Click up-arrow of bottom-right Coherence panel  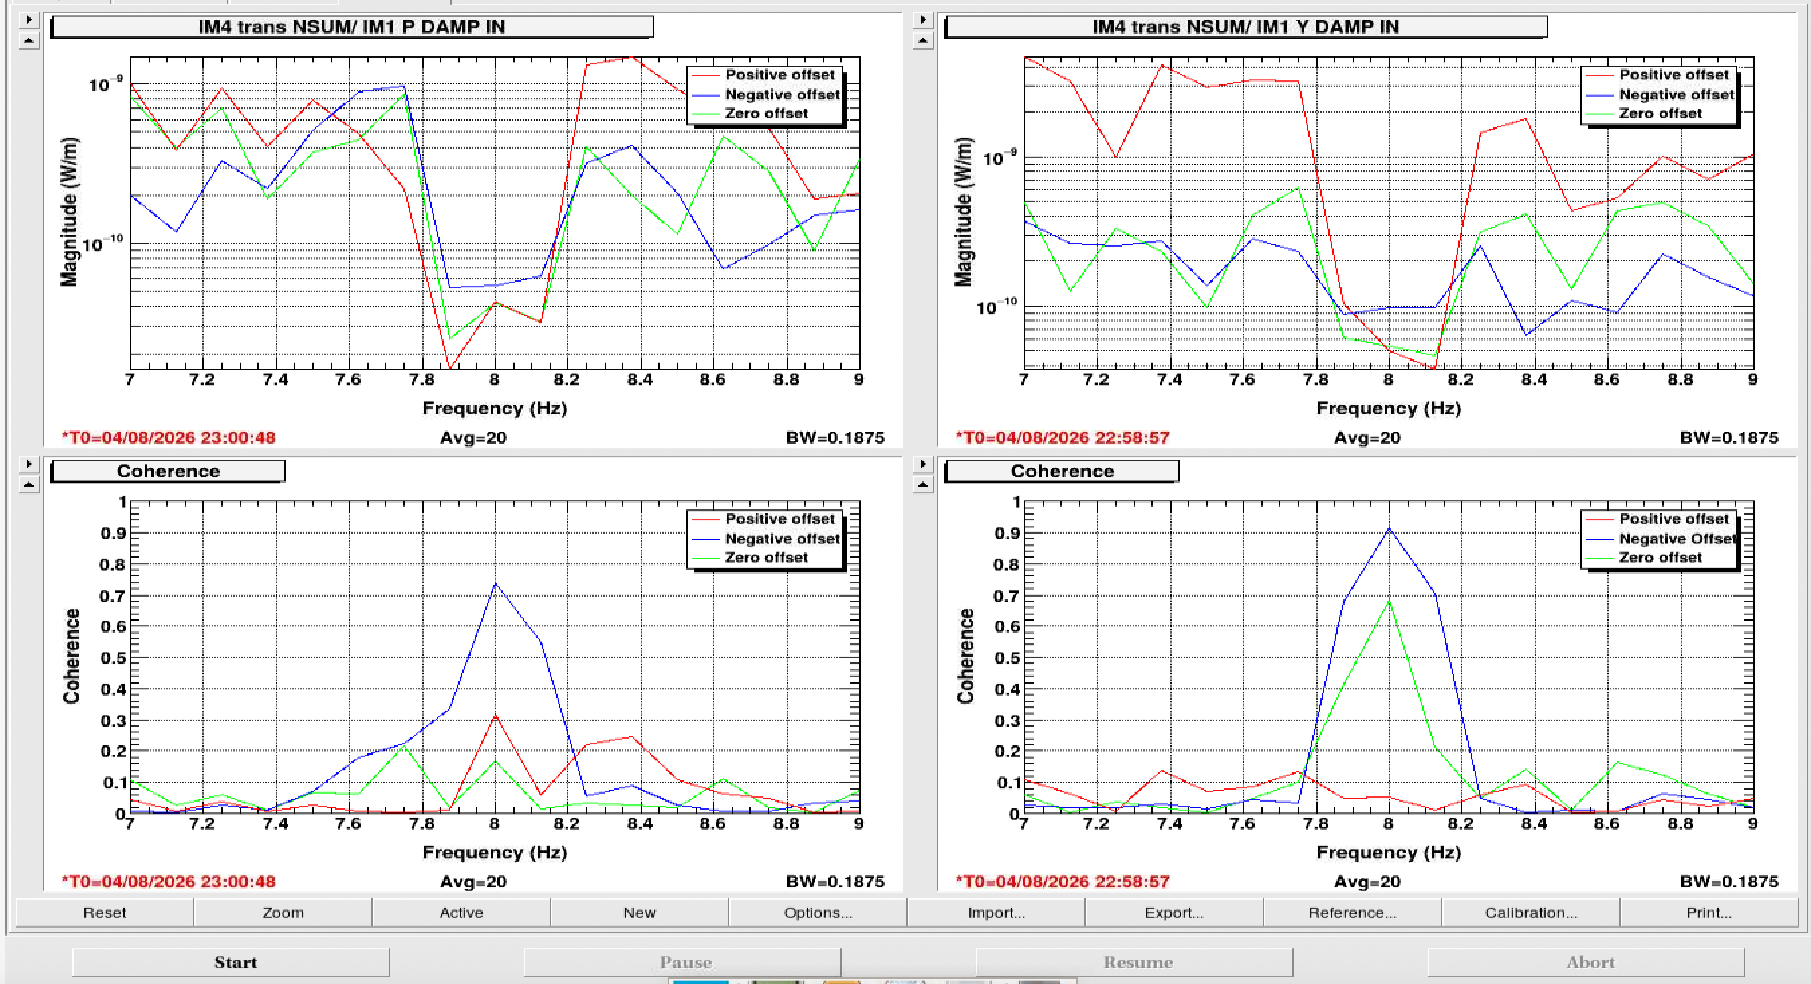point(922,484)
